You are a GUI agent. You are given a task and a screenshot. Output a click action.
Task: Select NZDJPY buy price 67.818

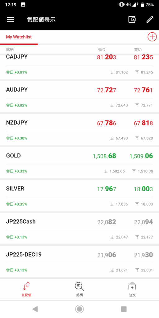[143, 123]
